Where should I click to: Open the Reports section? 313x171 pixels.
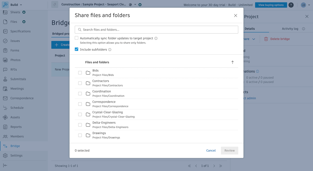coord(16,127)
